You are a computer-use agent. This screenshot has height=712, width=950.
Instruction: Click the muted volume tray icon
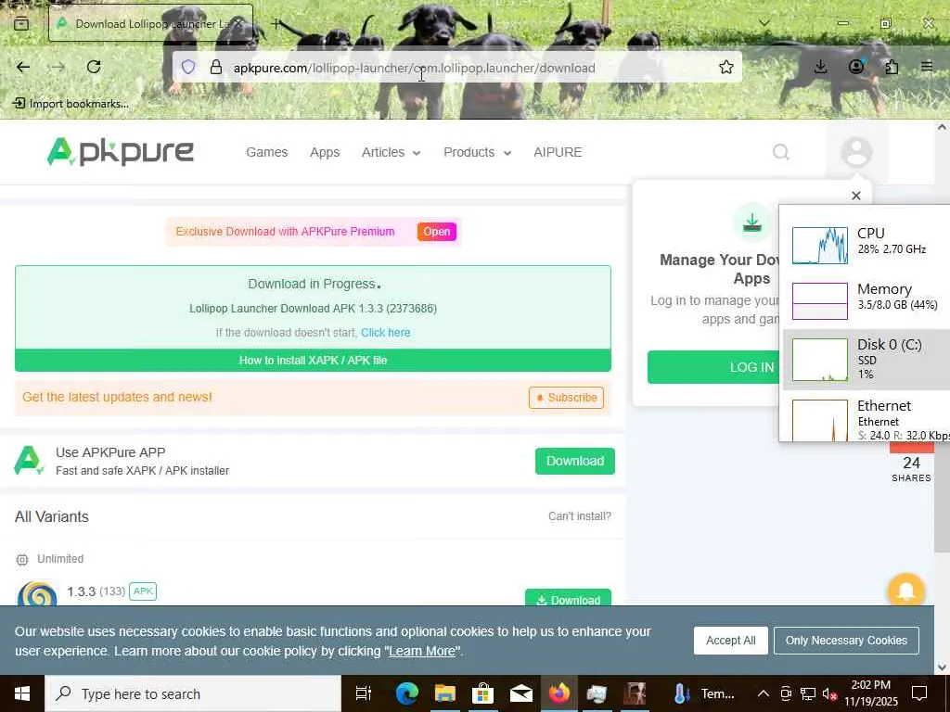(x=828, y=693)
